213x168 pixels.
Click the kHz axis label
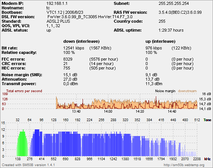(x=207, y=159)
